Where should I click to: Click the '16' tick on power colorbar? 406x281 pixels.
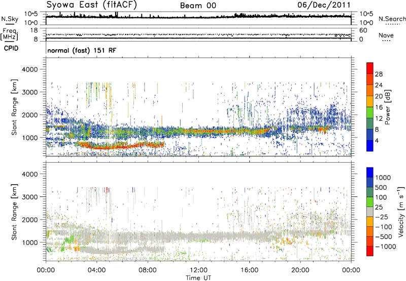[379, 108]
